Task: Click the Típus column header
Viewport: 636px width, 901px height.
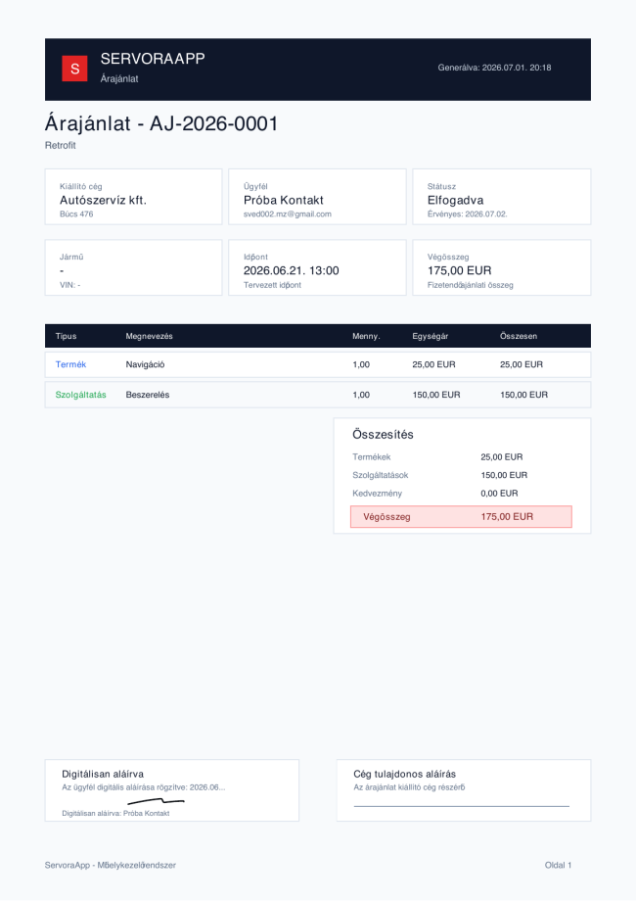Action: coord(66,336)
